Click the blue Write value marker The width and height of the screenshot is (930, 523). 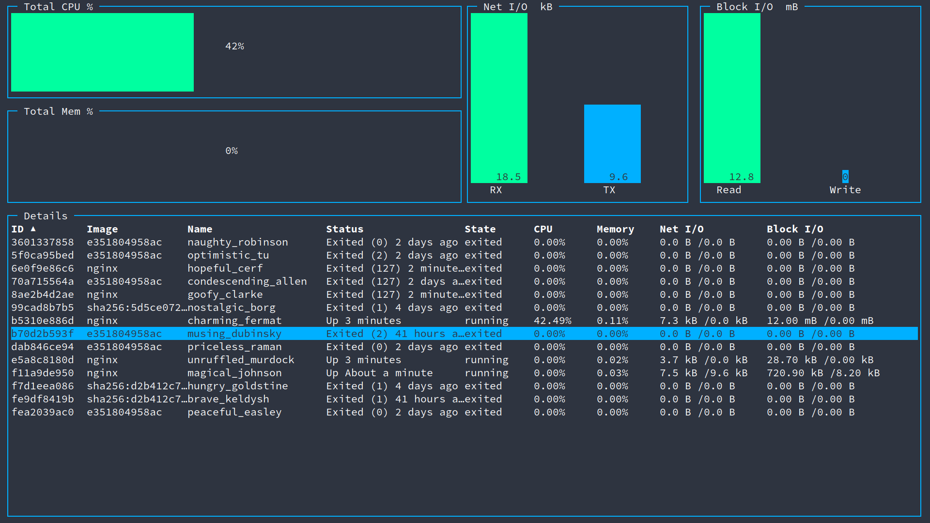coord(845,177)
